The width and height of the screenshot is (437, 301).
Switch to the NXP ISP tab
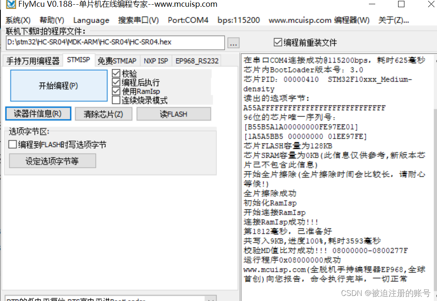[x=156, y=60]
